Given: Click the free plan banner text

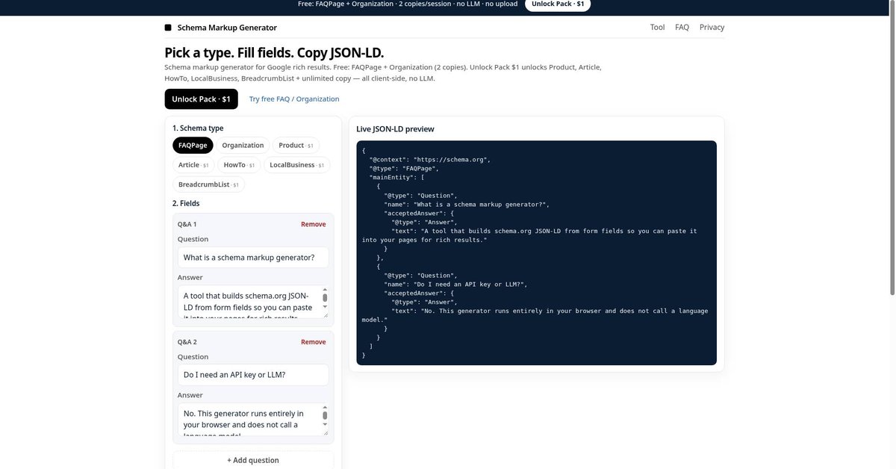Looking at the screenshot, I should 408,4.
